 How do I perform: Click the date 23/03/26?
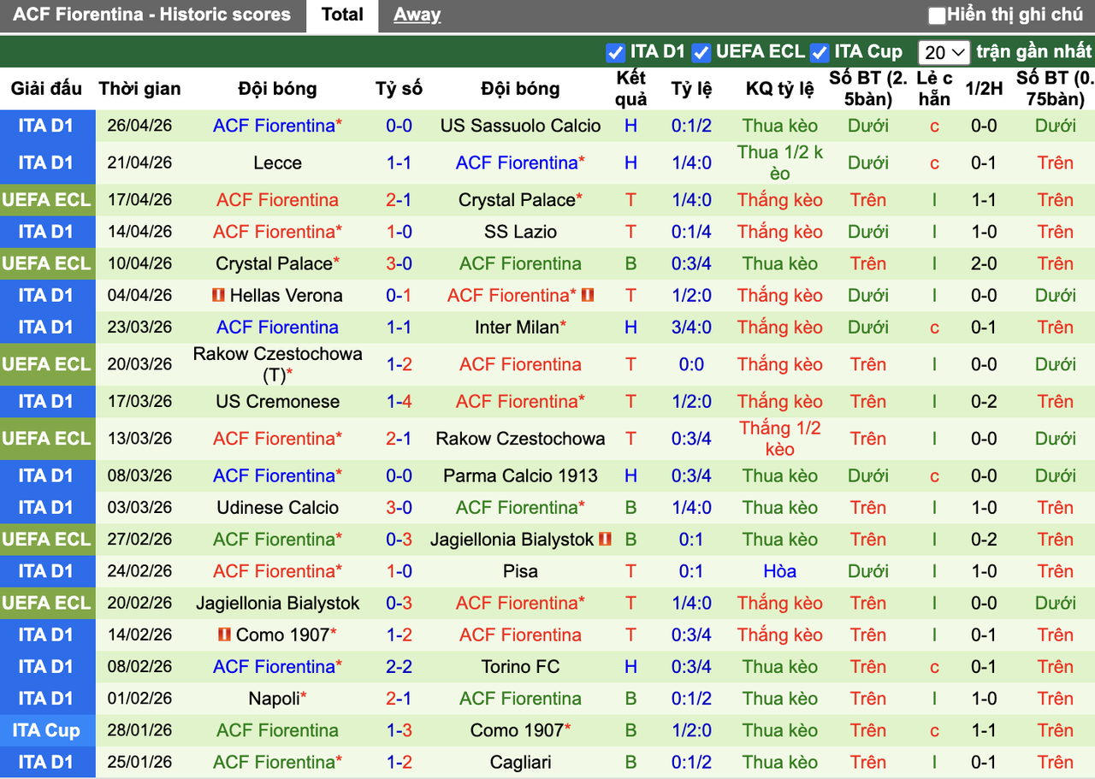point(139,328)
